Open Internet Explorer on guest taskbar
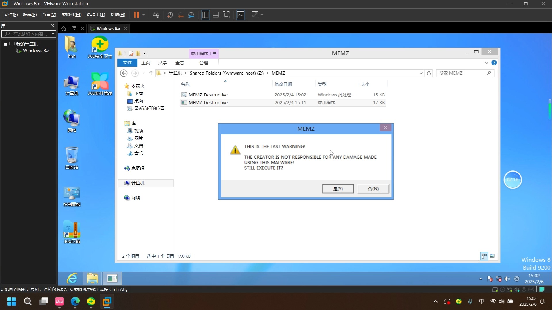 pyautogui.click(x=72, y=278)
